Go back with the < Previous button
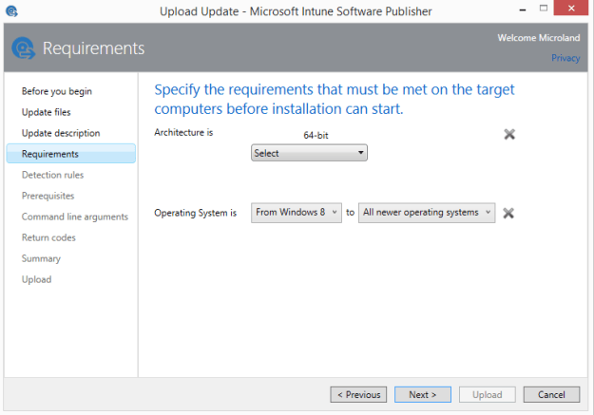 tap(358, 394)
